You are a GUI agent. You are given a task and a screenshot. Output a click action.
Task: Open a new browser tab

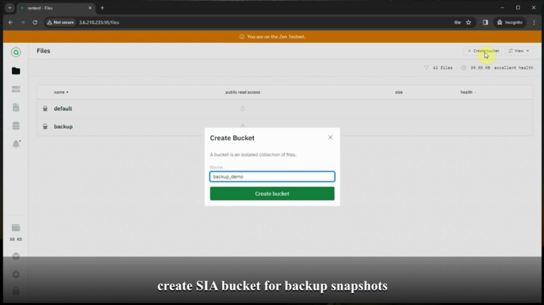103,8
